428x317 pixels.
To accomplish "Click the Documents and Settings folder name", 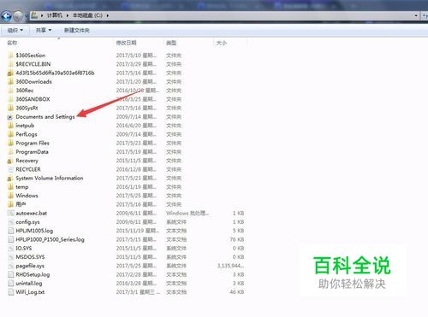I will click(45, 117).
